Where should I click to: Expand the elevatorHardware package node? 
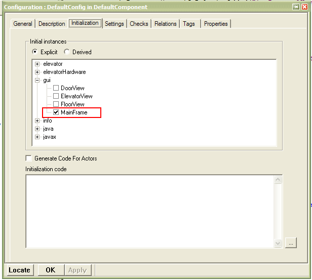37,72
